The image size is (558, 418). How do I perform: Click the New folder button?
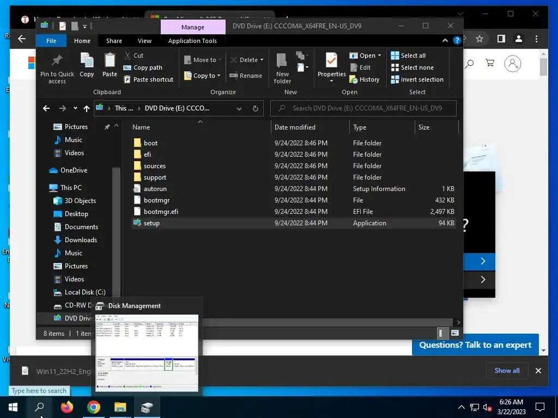coord(282,69)
